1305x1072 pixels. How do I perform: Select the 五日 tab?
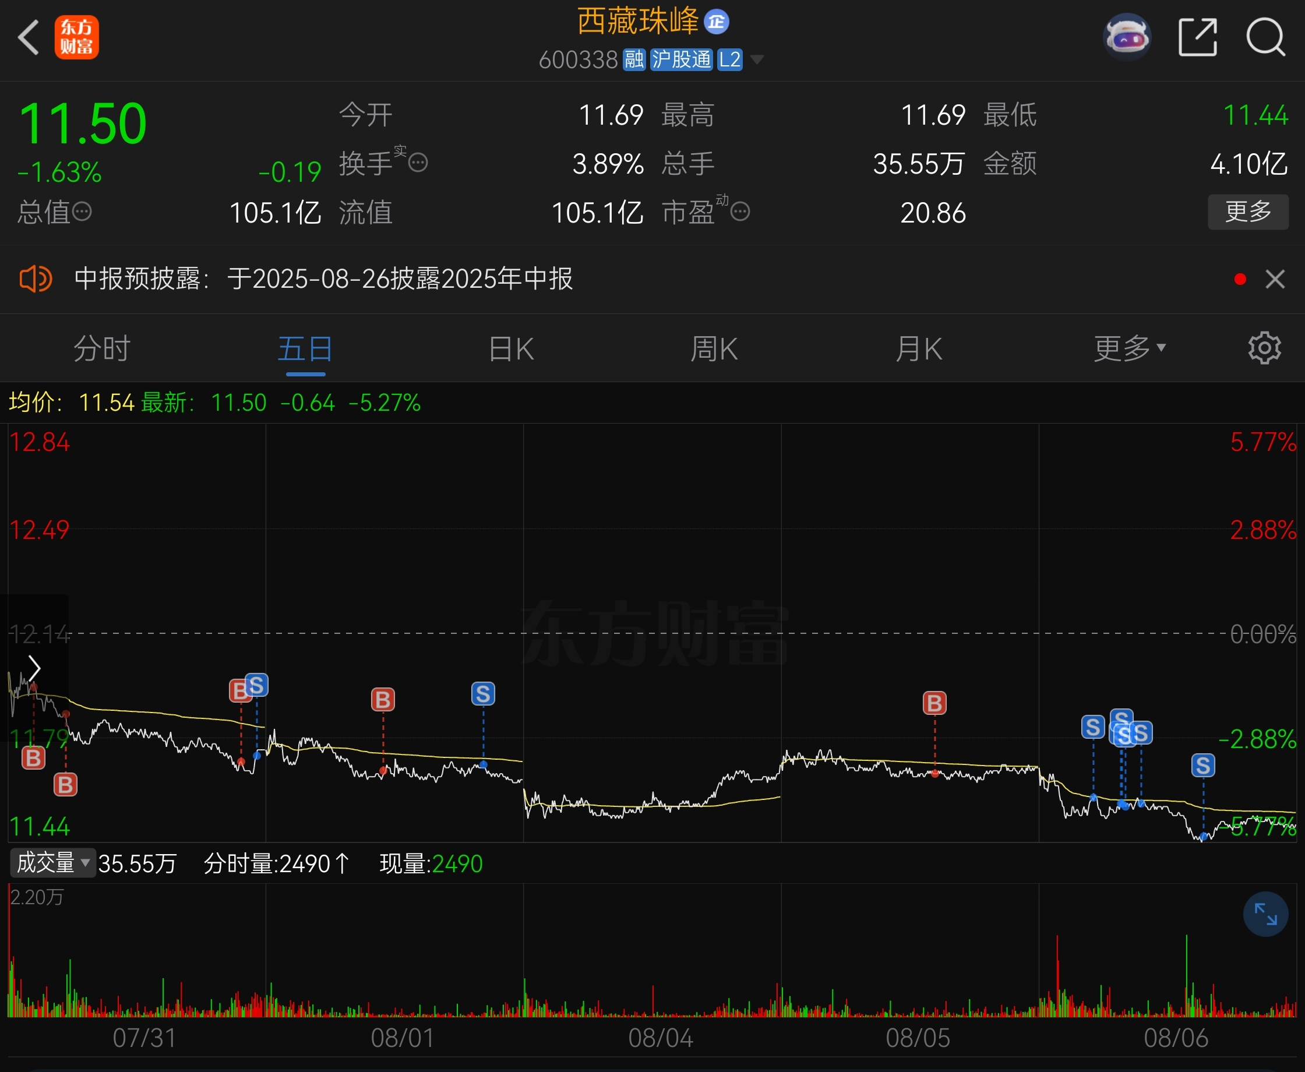(305, 349)
